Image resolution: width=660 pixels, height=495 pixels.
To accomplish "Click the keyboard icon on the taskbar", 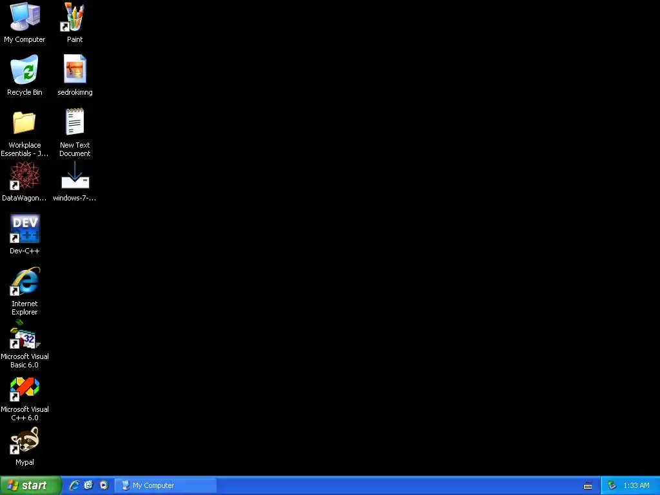I will pyautogui.click(x=588, y=486).
